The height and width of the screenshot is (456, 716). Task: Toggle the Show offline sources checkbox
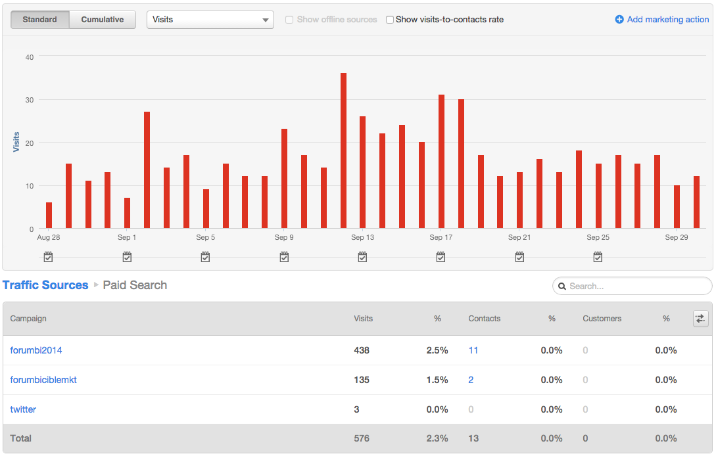tap(289, 19)
